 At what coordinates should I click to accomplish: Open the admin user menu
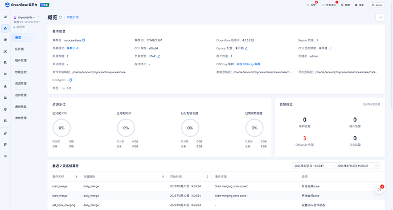pos(376,5)
